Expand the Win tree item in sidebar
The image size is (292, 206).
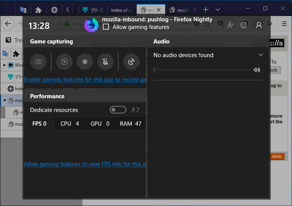(x=4, y=65)
